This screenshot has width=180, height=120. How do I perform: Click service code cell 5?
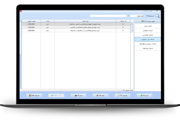pos(123,27)
